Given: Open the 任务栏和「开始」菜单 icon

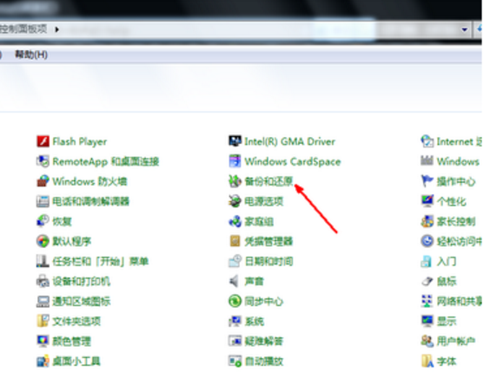Looking at the screenshot, I should (x=43, y=261).
